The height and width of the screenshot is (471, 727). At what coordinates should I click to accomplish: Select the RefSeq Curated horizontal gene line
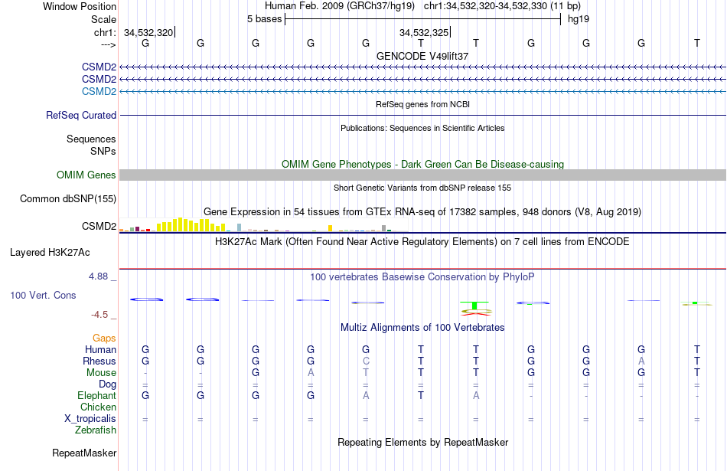pyautogui.click(x=422, y=115)
